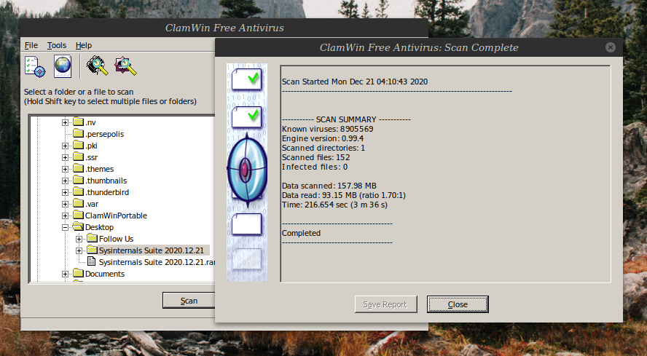The height and width of the screenshot is (356, 647).
Task: Click the blue target scanner graphic
Action: coord(247,170)
